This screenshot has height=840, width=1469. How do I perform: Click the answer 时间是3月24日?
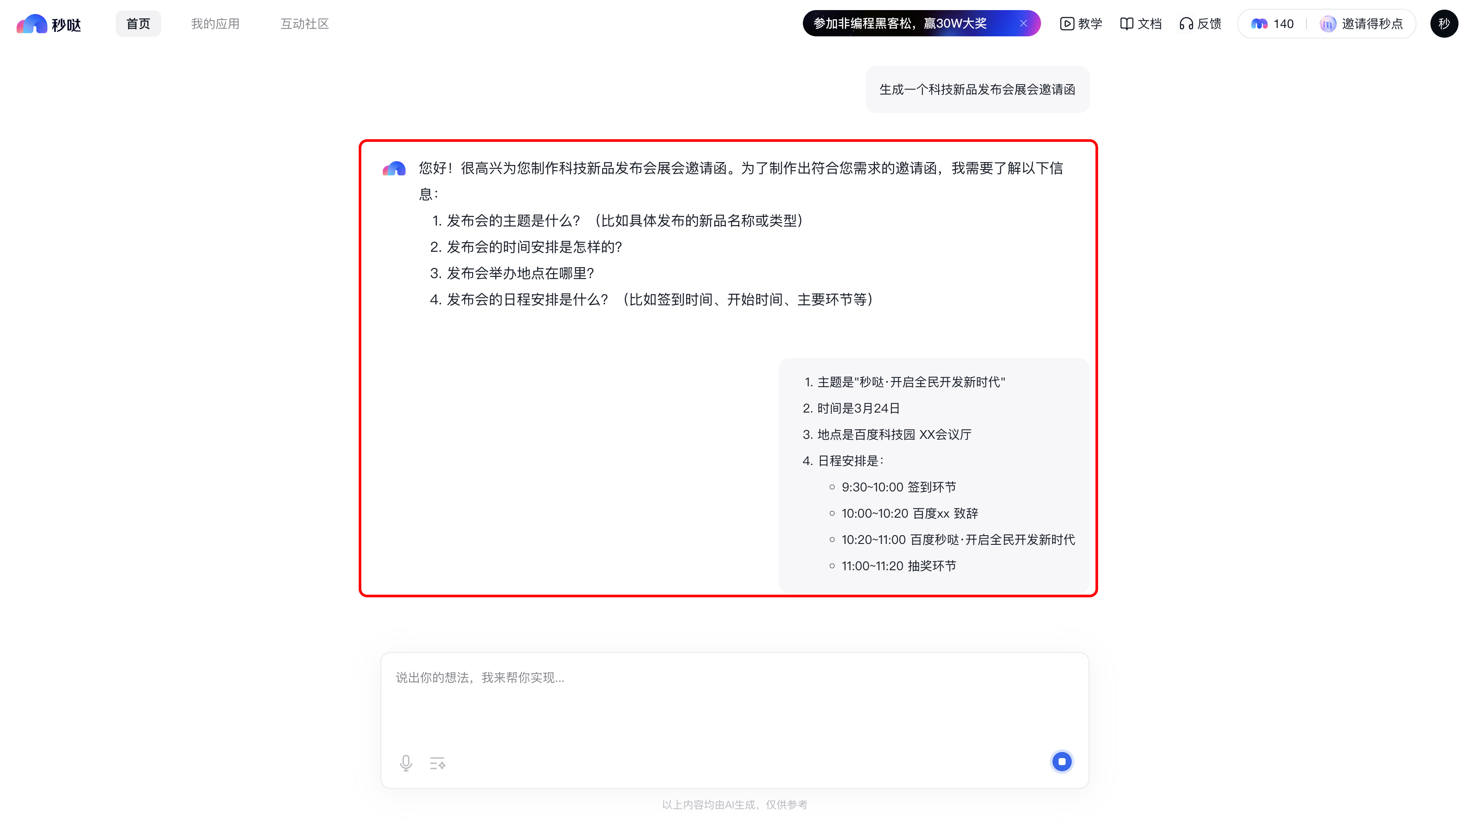click(x=851, y=408)
